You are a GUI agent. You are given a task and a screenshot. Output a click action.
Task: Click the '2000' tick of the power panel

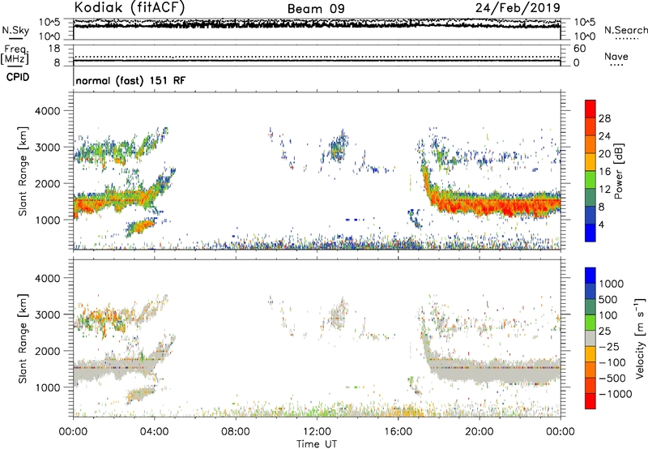tap(47, 183)
